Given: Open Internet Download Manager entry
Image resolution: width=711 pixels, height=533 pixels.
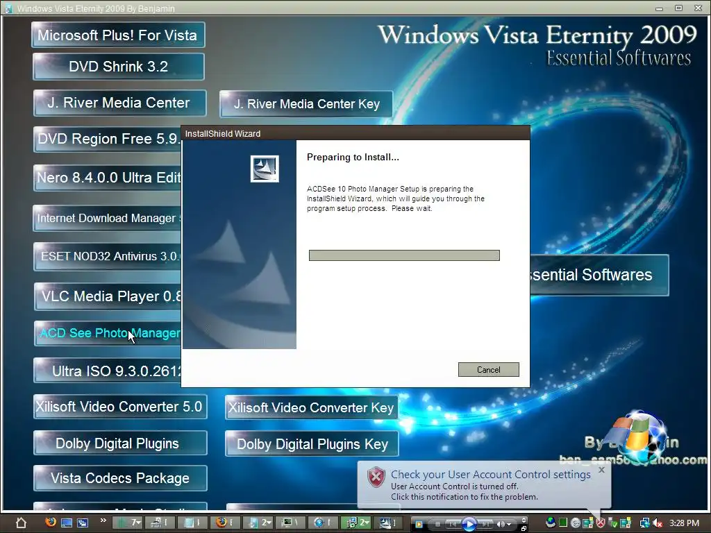Looking at the screenshot, I should click(x=107, y=218).
